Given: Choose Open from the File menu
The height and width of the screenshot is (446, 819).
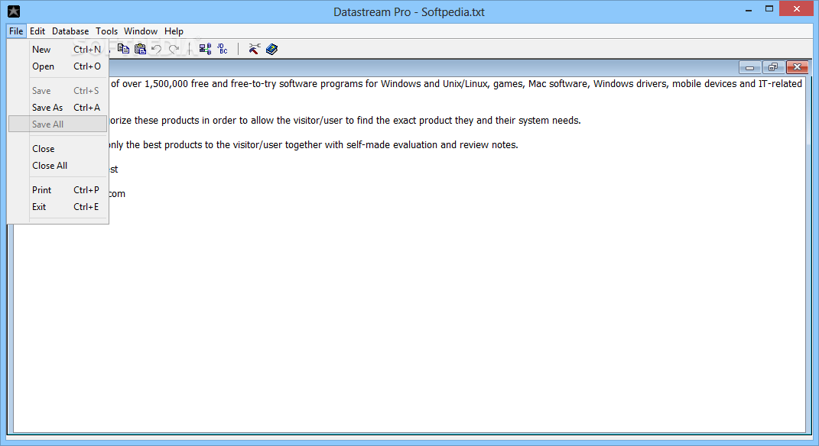Looking at the screenshot, I should 58,66.
